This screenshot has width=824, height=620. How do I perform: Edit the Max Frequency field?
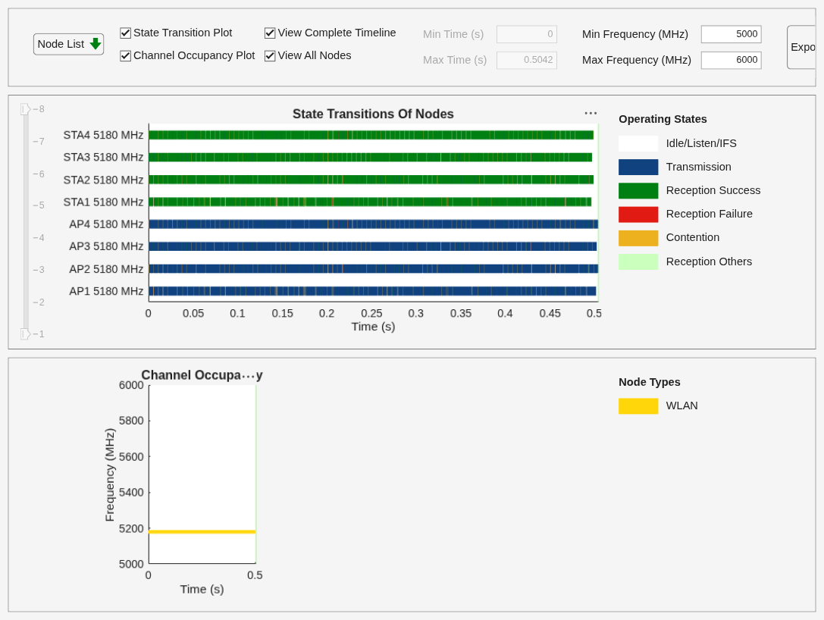click(731, 60)
